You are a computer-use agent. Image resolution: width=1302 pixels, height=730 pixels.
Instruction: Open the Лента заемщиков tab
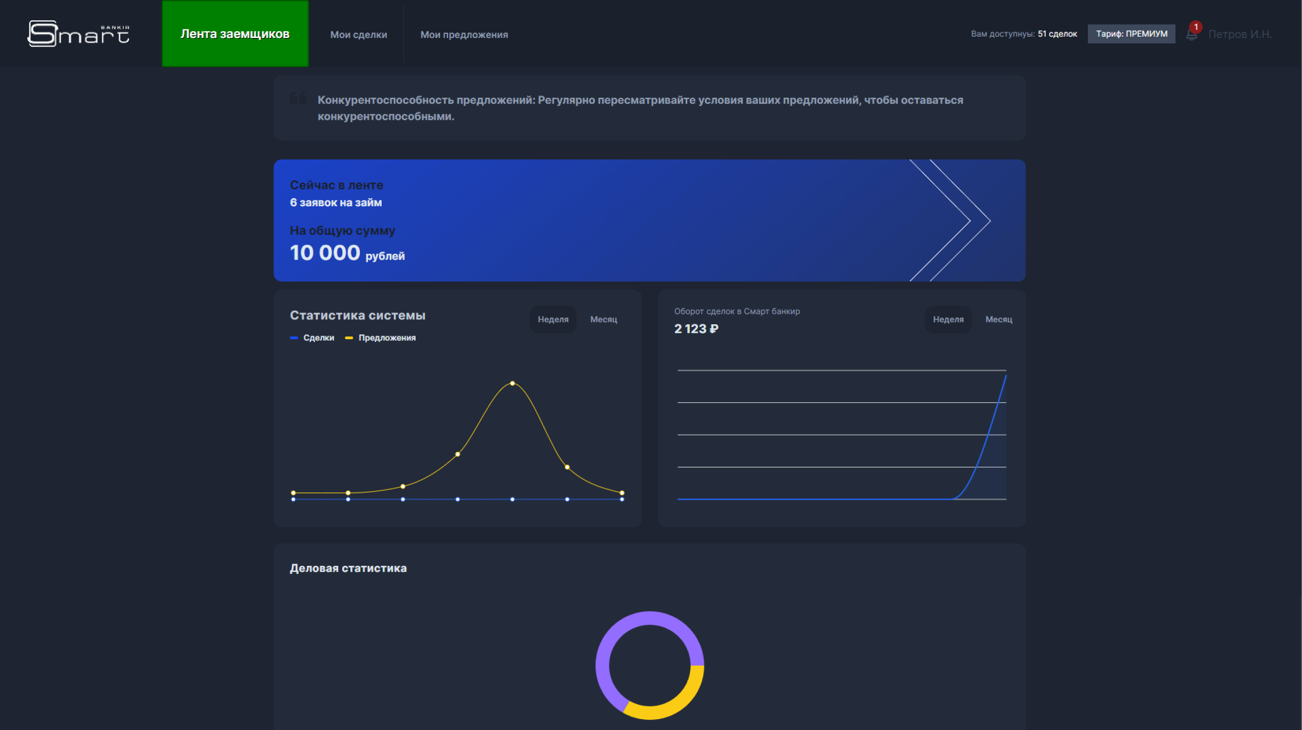point(235,34)
